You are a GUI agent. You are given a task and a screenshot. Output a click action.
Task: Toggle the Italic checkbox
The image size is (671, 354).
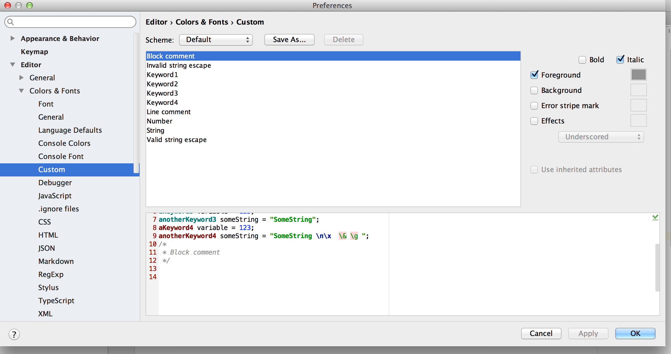[x=620, y=60]
